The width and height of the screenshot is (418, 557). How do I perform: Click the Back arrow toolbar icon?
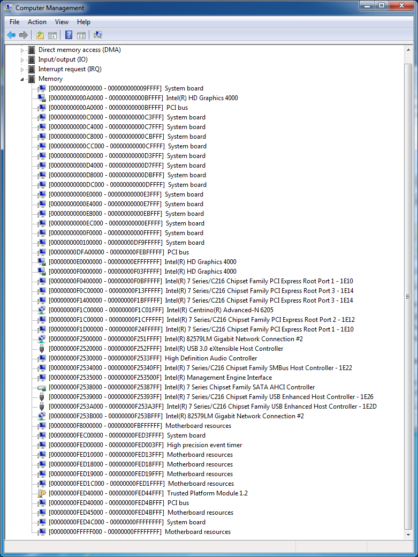tap(11, 35)
